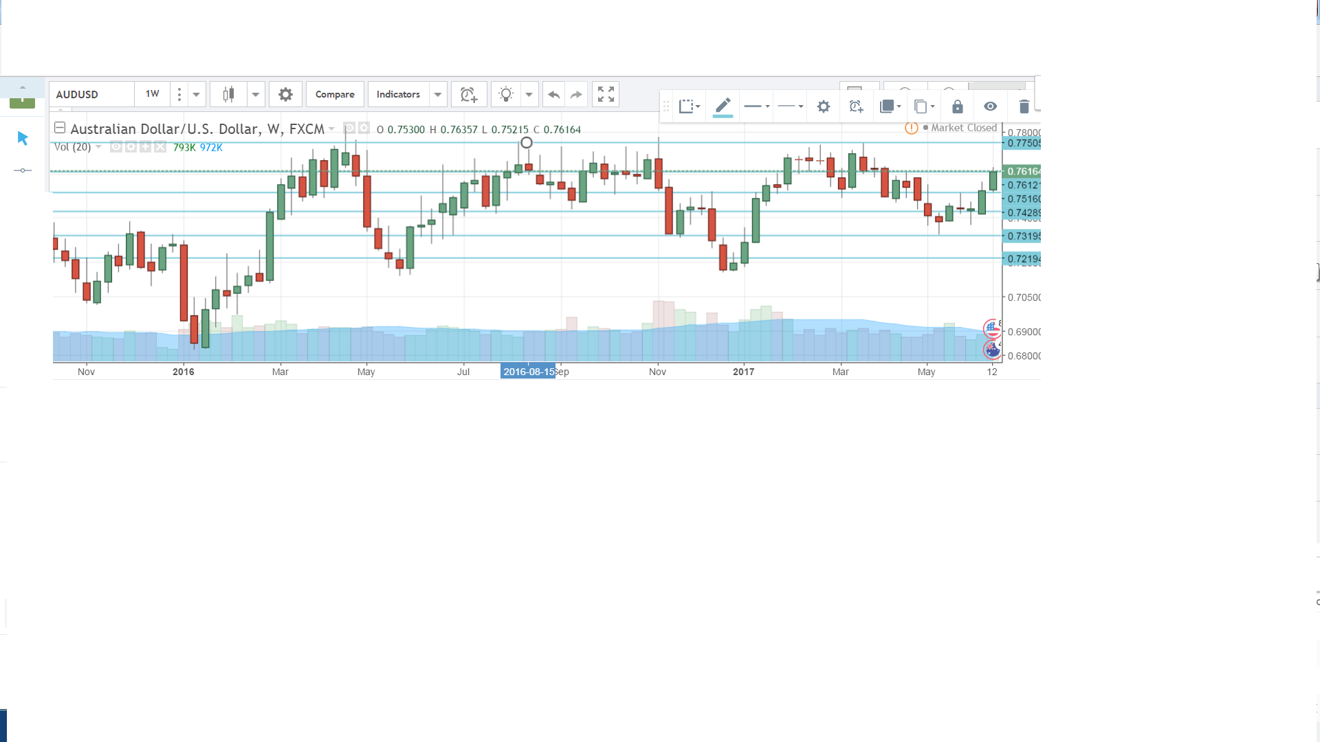Click the plus icon next to Vol (20)
The image size is (1320, 742).
pyautogui.click(x=145, y=147)
